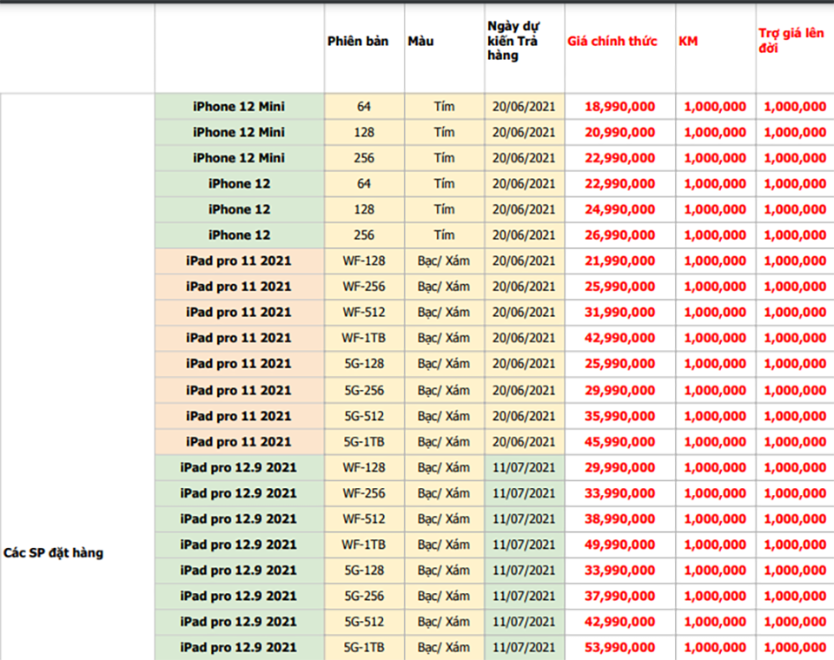
Task: Click '5G-1TB' in the iPad pro 12.9 2021 row
Action: [364, 647]
